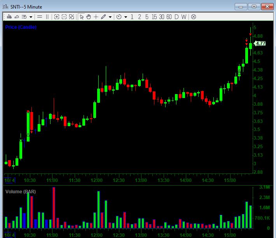Click the 12:30 label on the price time axis
This screenshot has height=238, width=276.
point(119,180)
